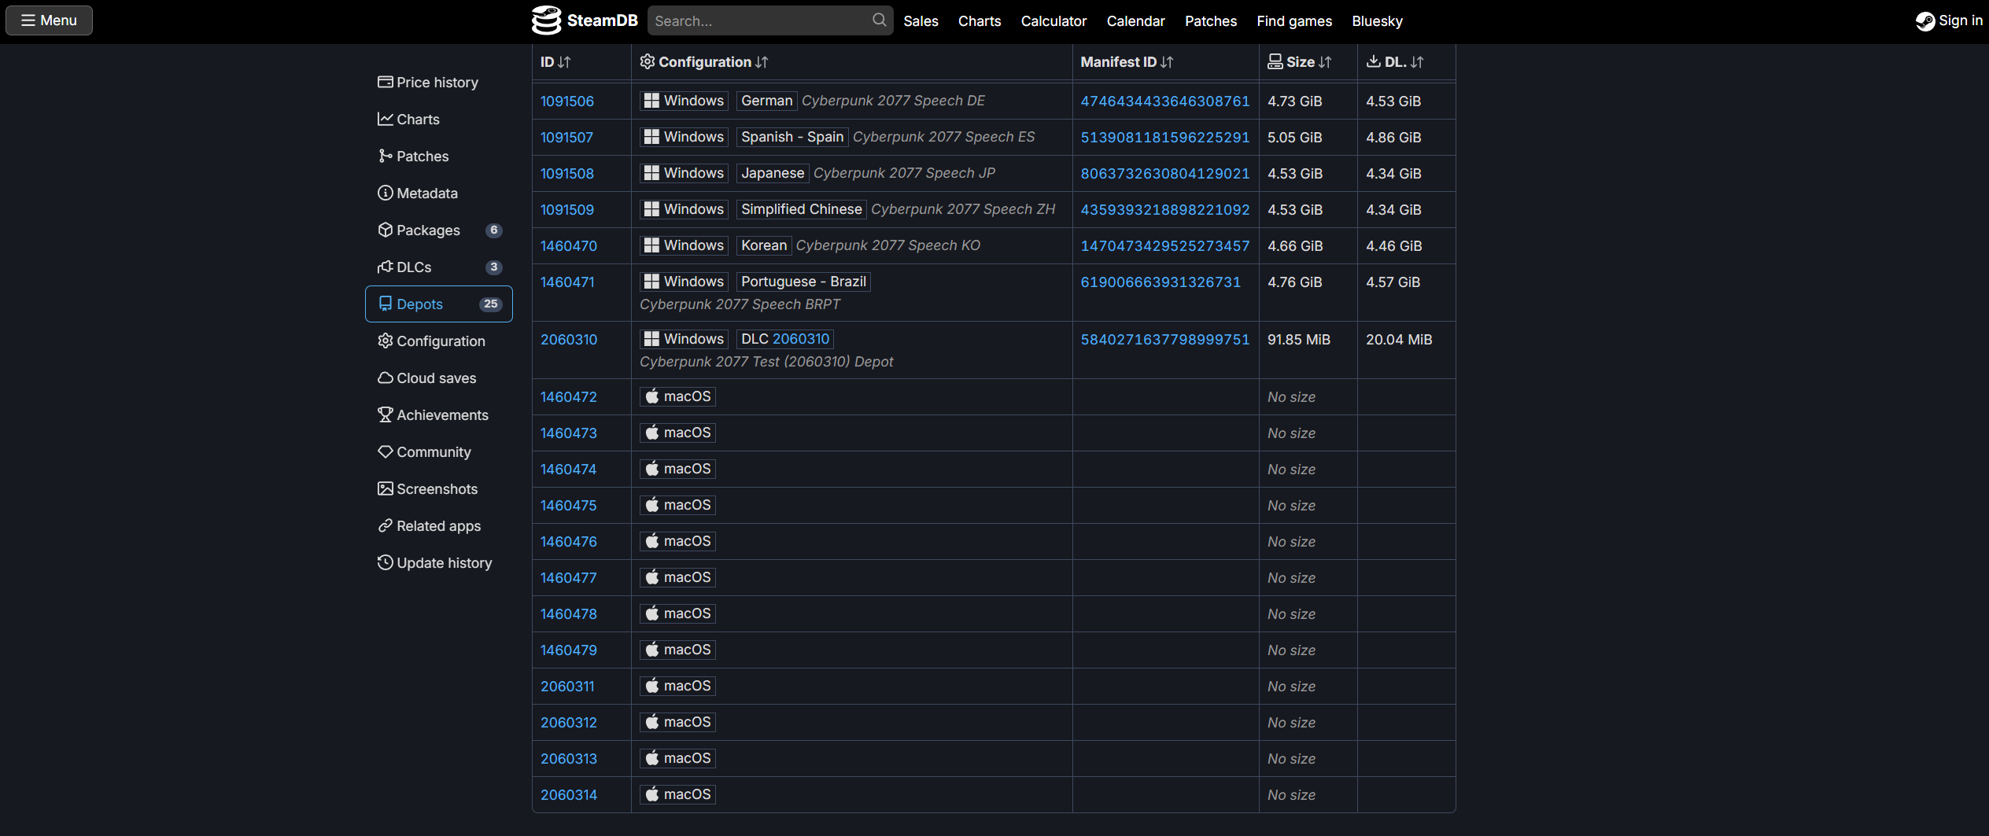Screen dimensions: 1989x836
Task: Click the Screenshots image icon
Action: point(385,489)
